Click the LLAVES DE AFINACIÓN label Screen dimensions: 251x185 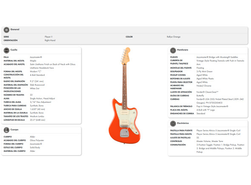181,92
